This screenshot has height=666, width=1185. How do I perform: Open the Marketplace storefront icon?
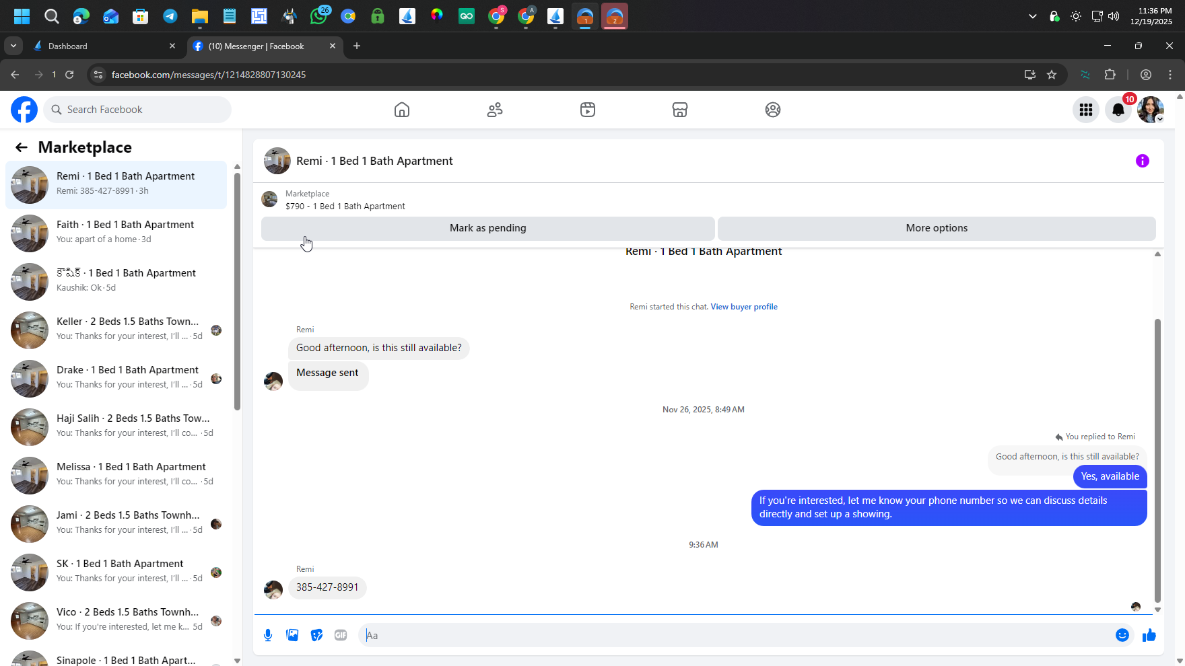click(680, 110)
